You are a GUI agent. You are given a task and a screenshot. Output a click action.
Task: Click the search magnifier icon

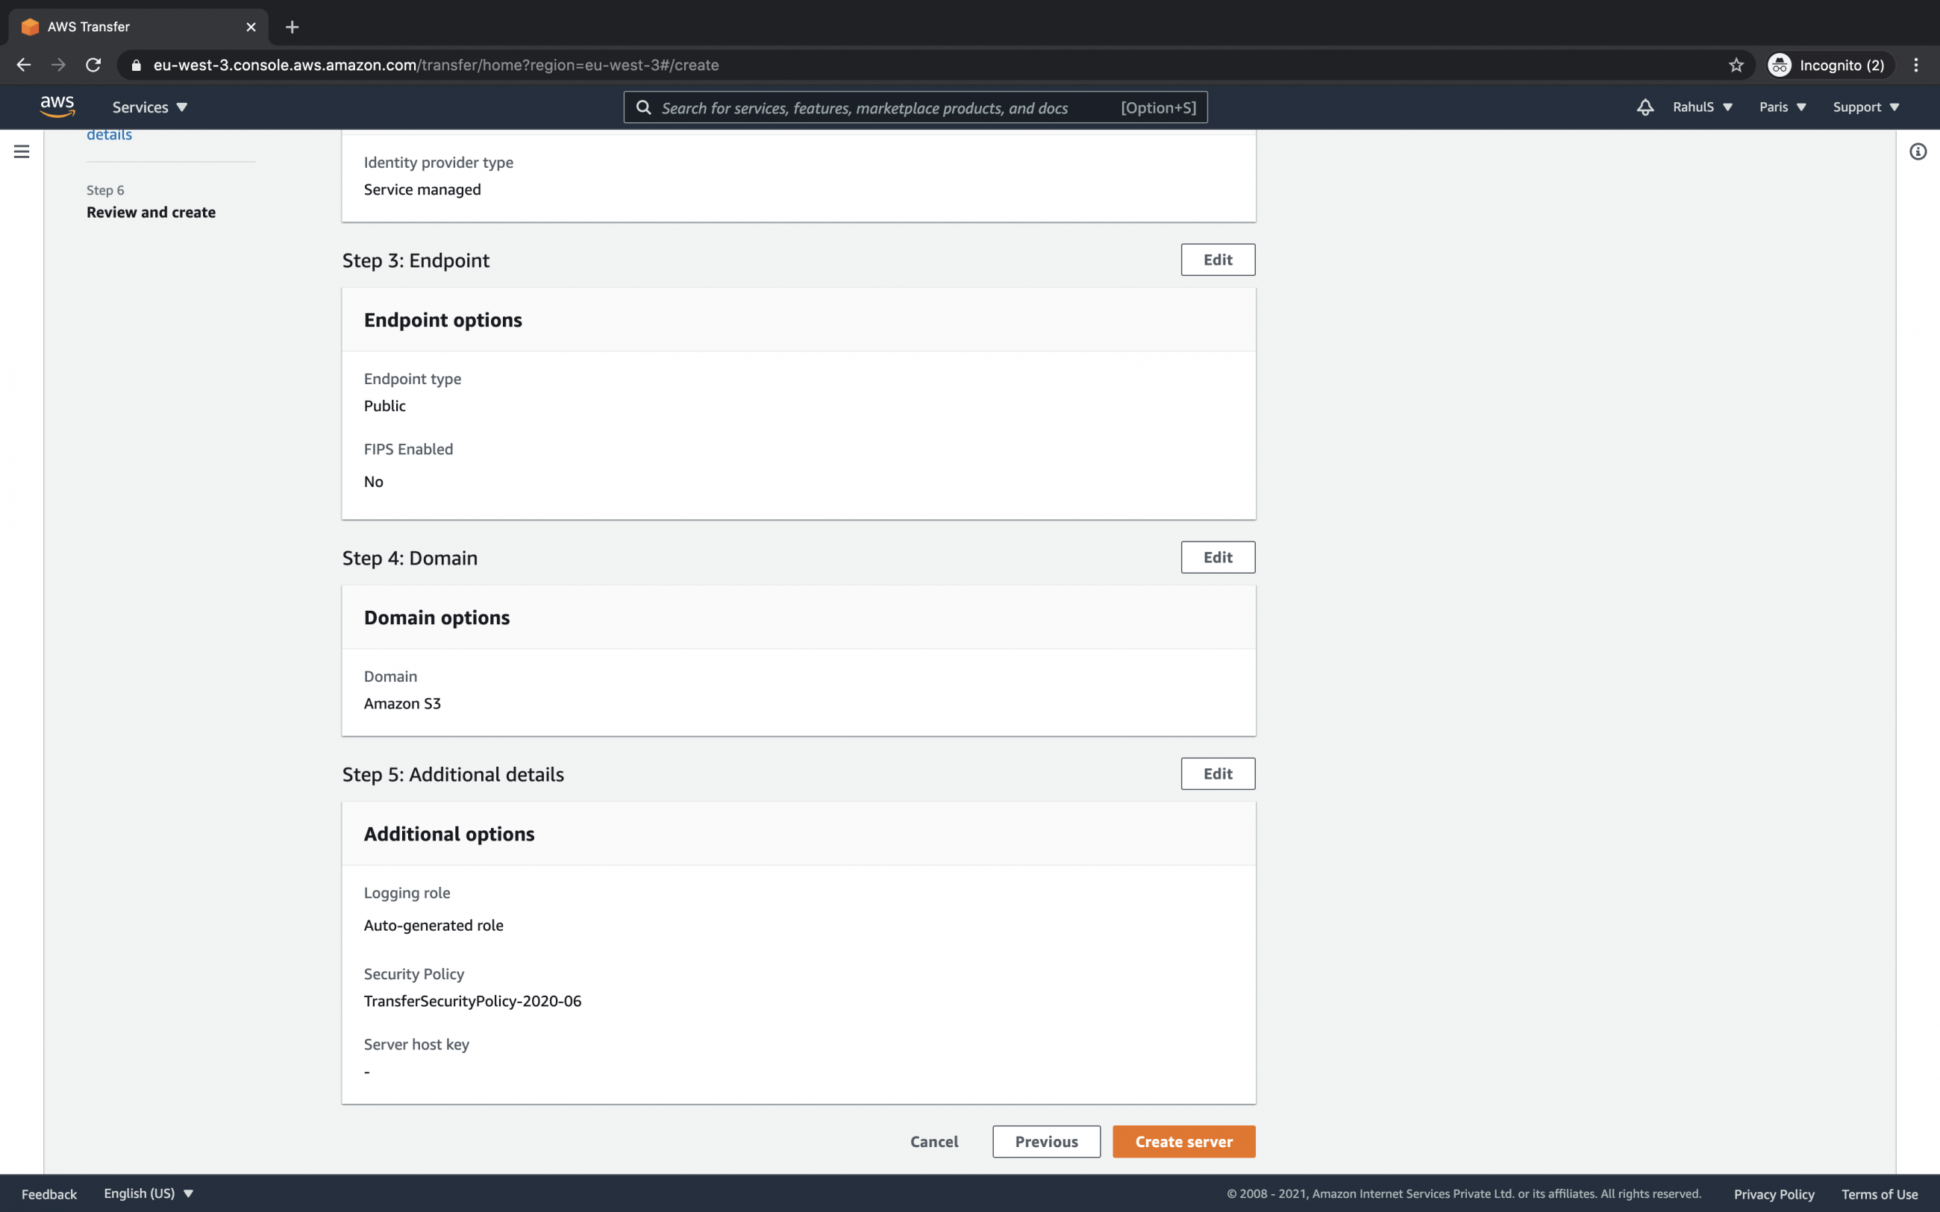[645, 107]
